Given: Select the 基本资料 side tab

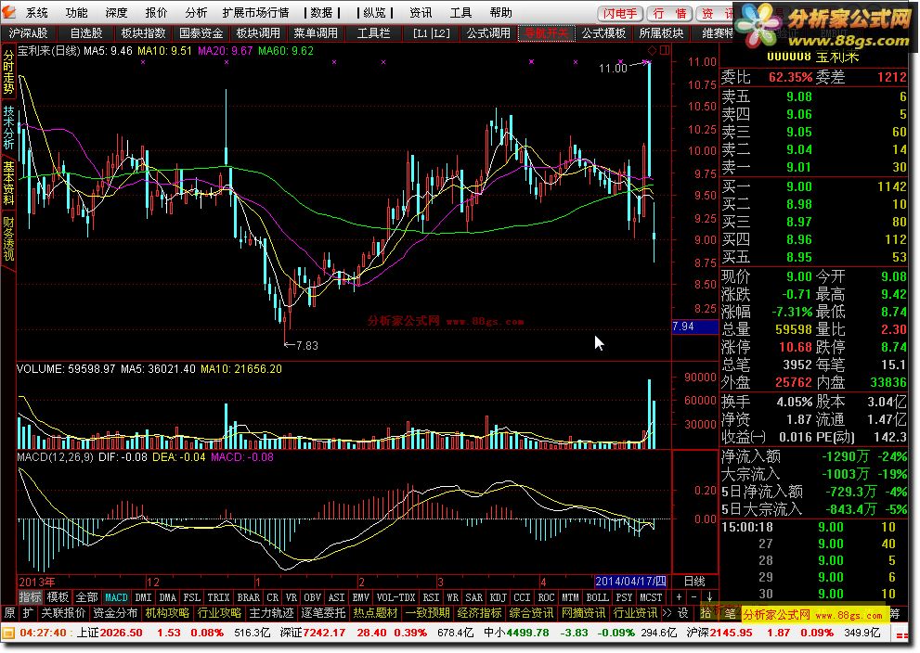Looking at the screenshot, I should (x=8, y=183).
